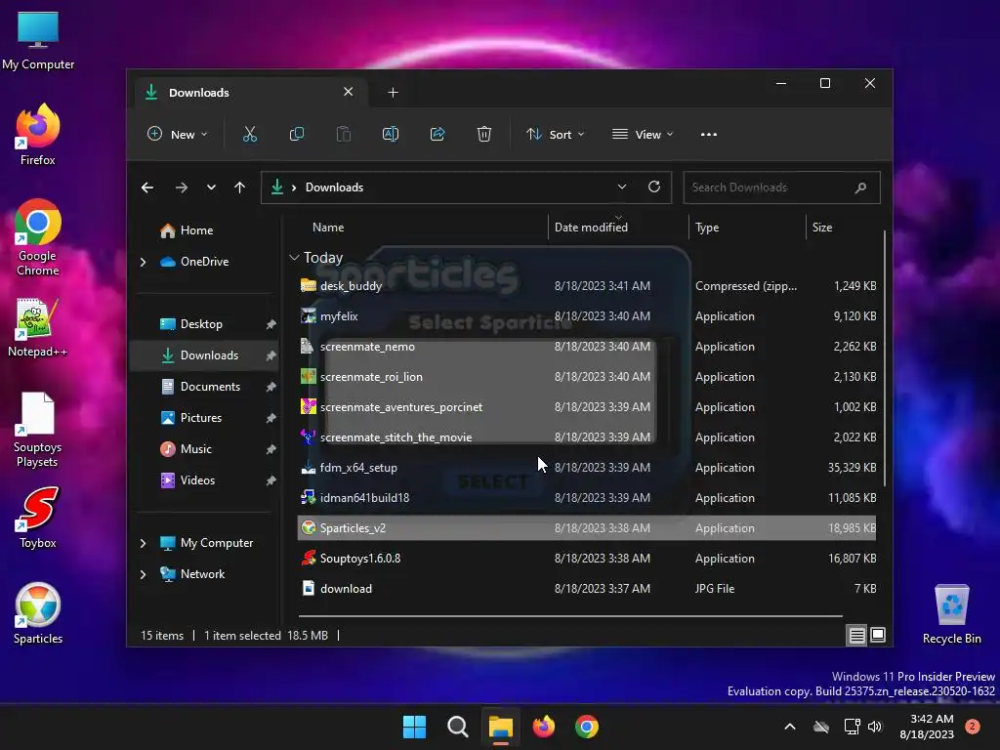Click the search magnifier icon in Explorer

point(860,187)
